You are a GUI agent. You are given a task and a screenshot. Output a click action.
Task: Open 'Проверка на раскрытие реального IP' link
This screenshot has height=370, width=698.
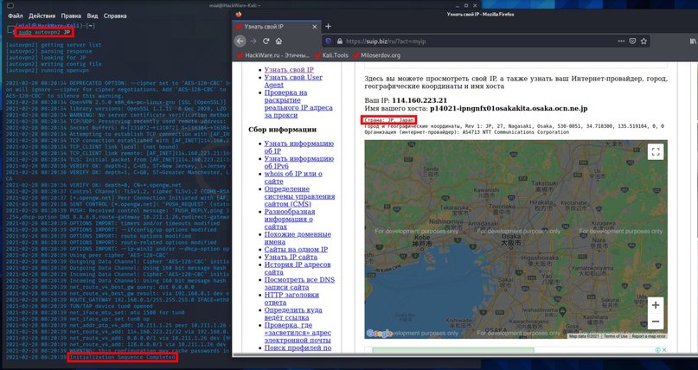tap(298, 104)
